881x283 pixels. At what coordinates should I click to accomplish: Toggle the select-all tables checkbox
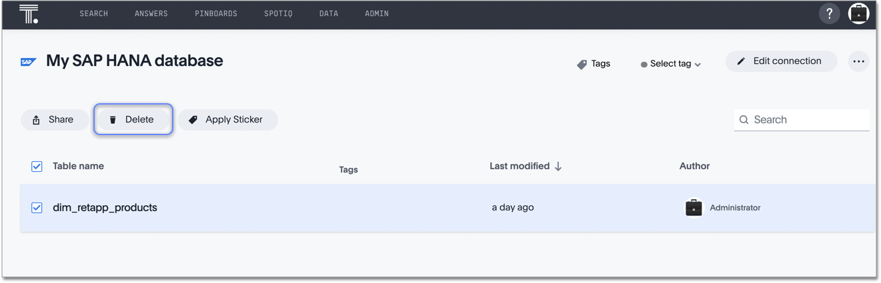click(37, 166)
